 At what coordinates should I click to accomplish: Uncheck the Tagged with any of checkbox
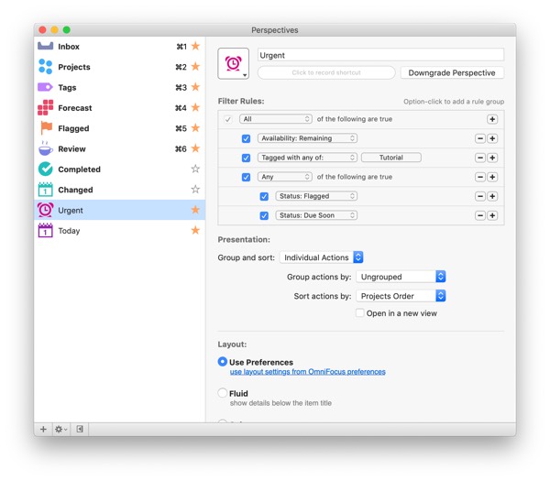point(246,158)
